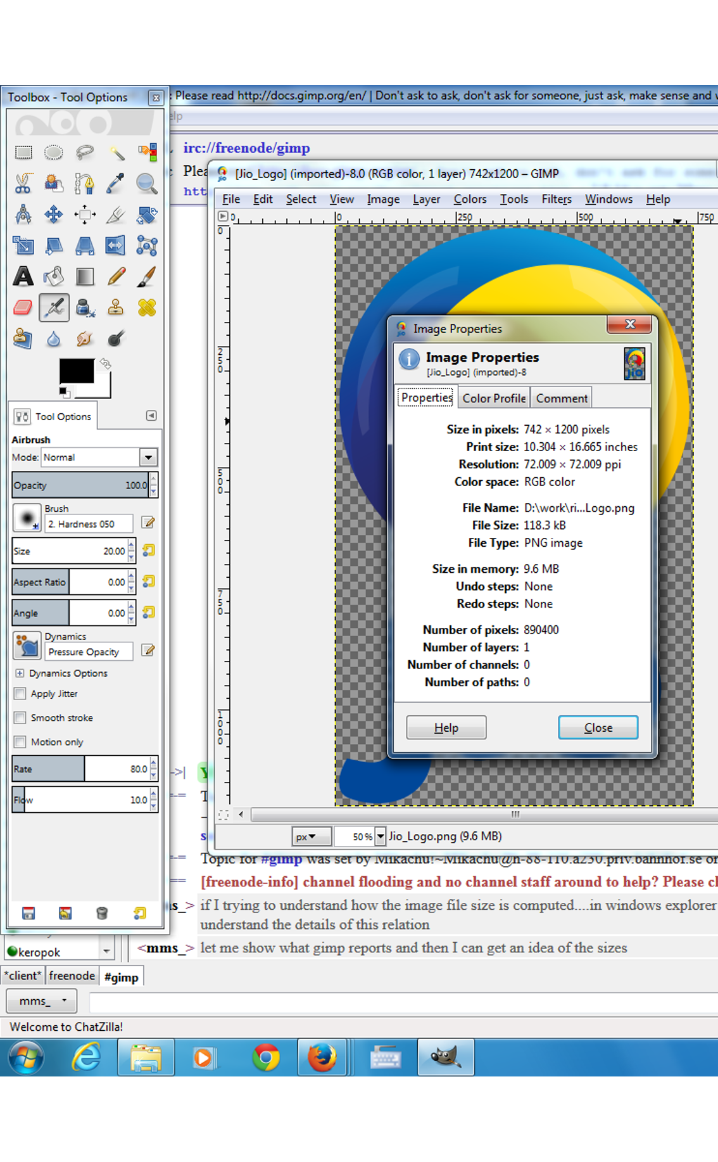Image resolution: width=718 pixels, height=1162 pixels.
Task: Select the Perspective tool
Action: click(85, 245)
